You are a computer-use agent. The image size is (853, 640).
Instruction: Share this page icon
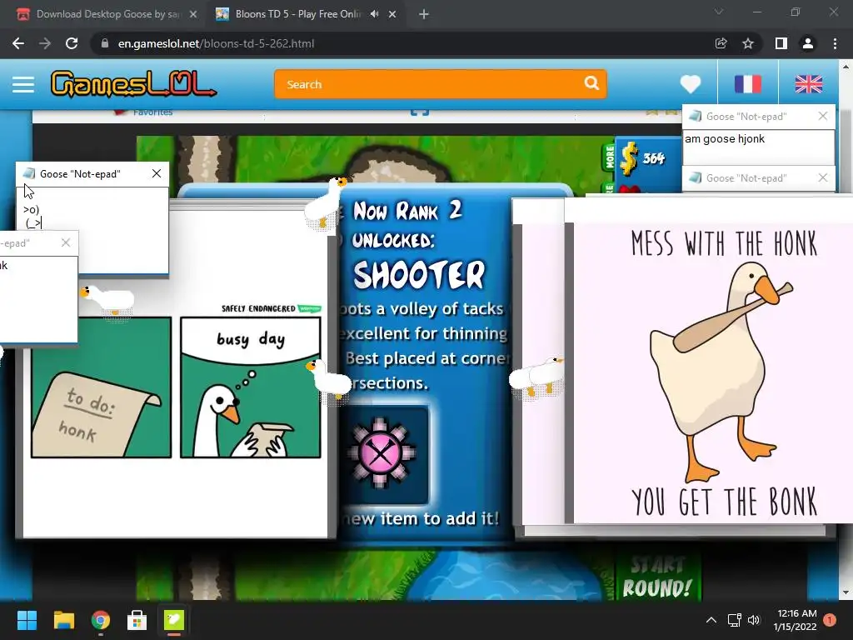pos(721,43)
